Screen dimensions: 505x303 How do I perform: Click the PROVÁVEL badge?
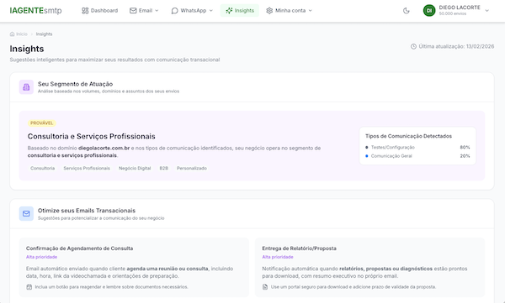click(x=42, y=123)
